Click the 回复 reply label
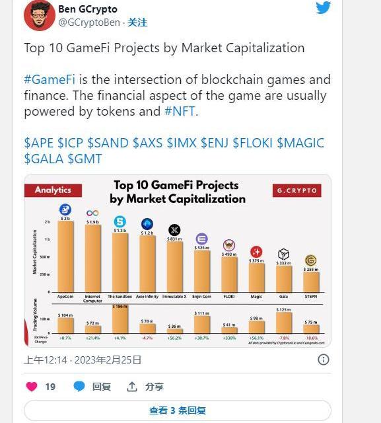This screenshot has height=423, width=381. click(x=102, y=387)
